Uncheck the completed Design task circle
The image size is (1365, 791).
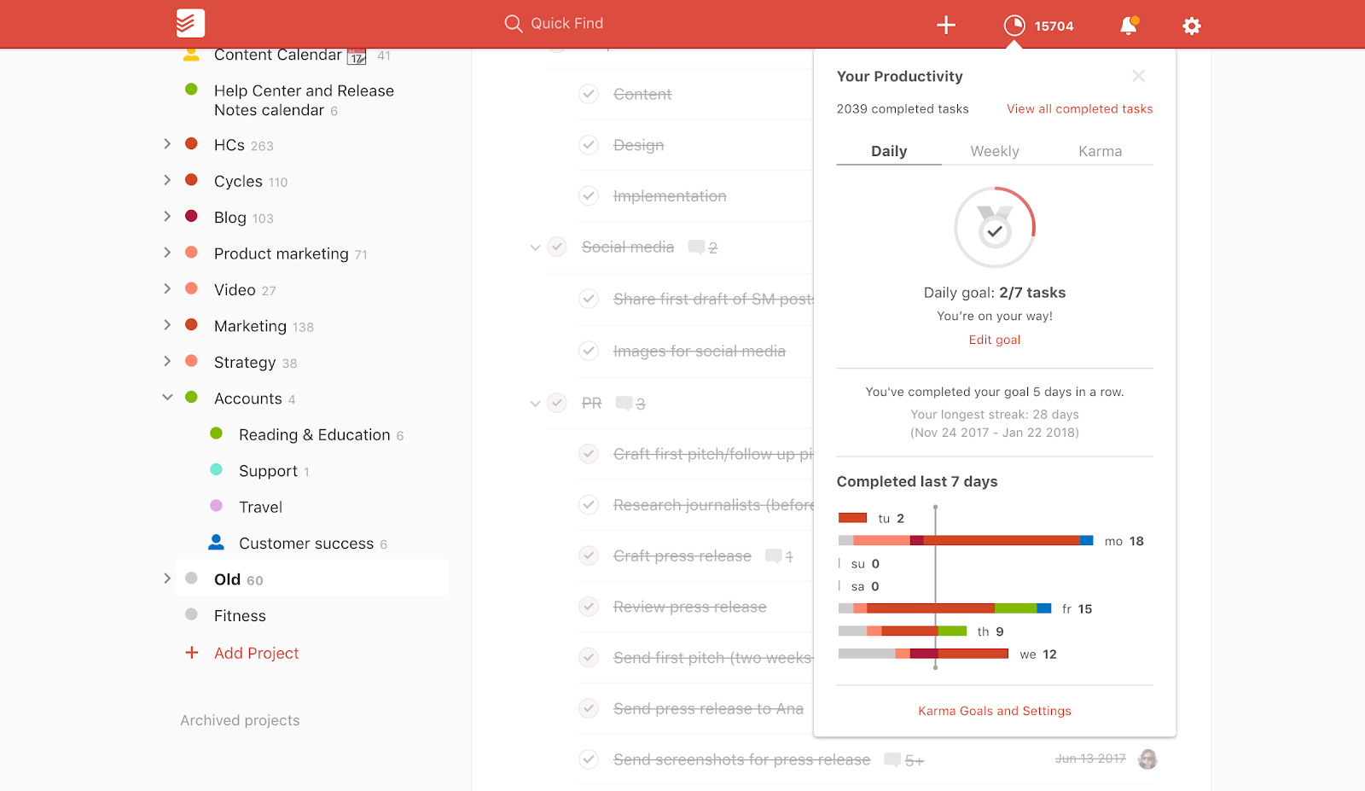pos(589,144)
